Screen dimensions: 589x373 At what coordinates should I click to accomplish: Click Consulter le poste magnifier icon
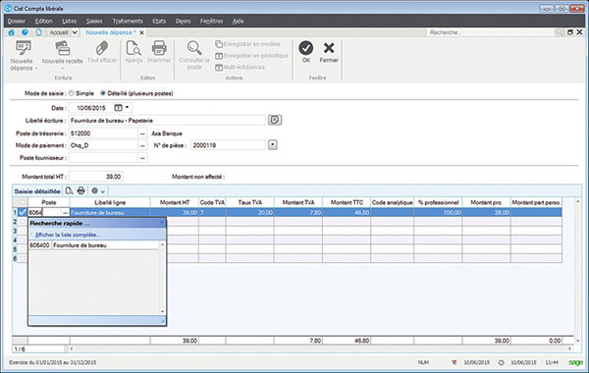point(194,48)
